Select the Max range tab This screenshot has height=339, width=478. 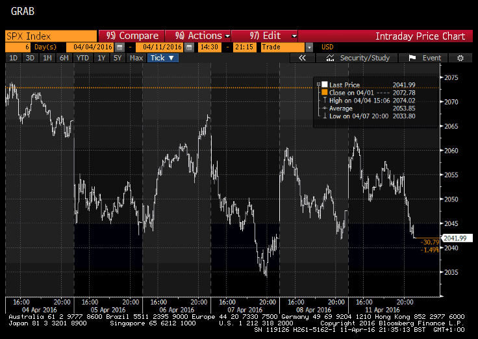pyautogui.click(x=136, y=58)
